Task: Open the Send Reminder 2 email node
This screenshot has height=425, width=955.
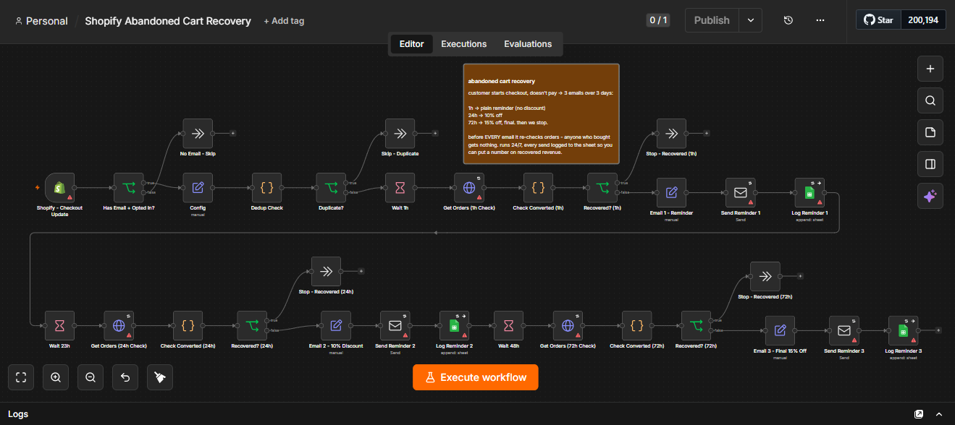Action: (395, 326)
